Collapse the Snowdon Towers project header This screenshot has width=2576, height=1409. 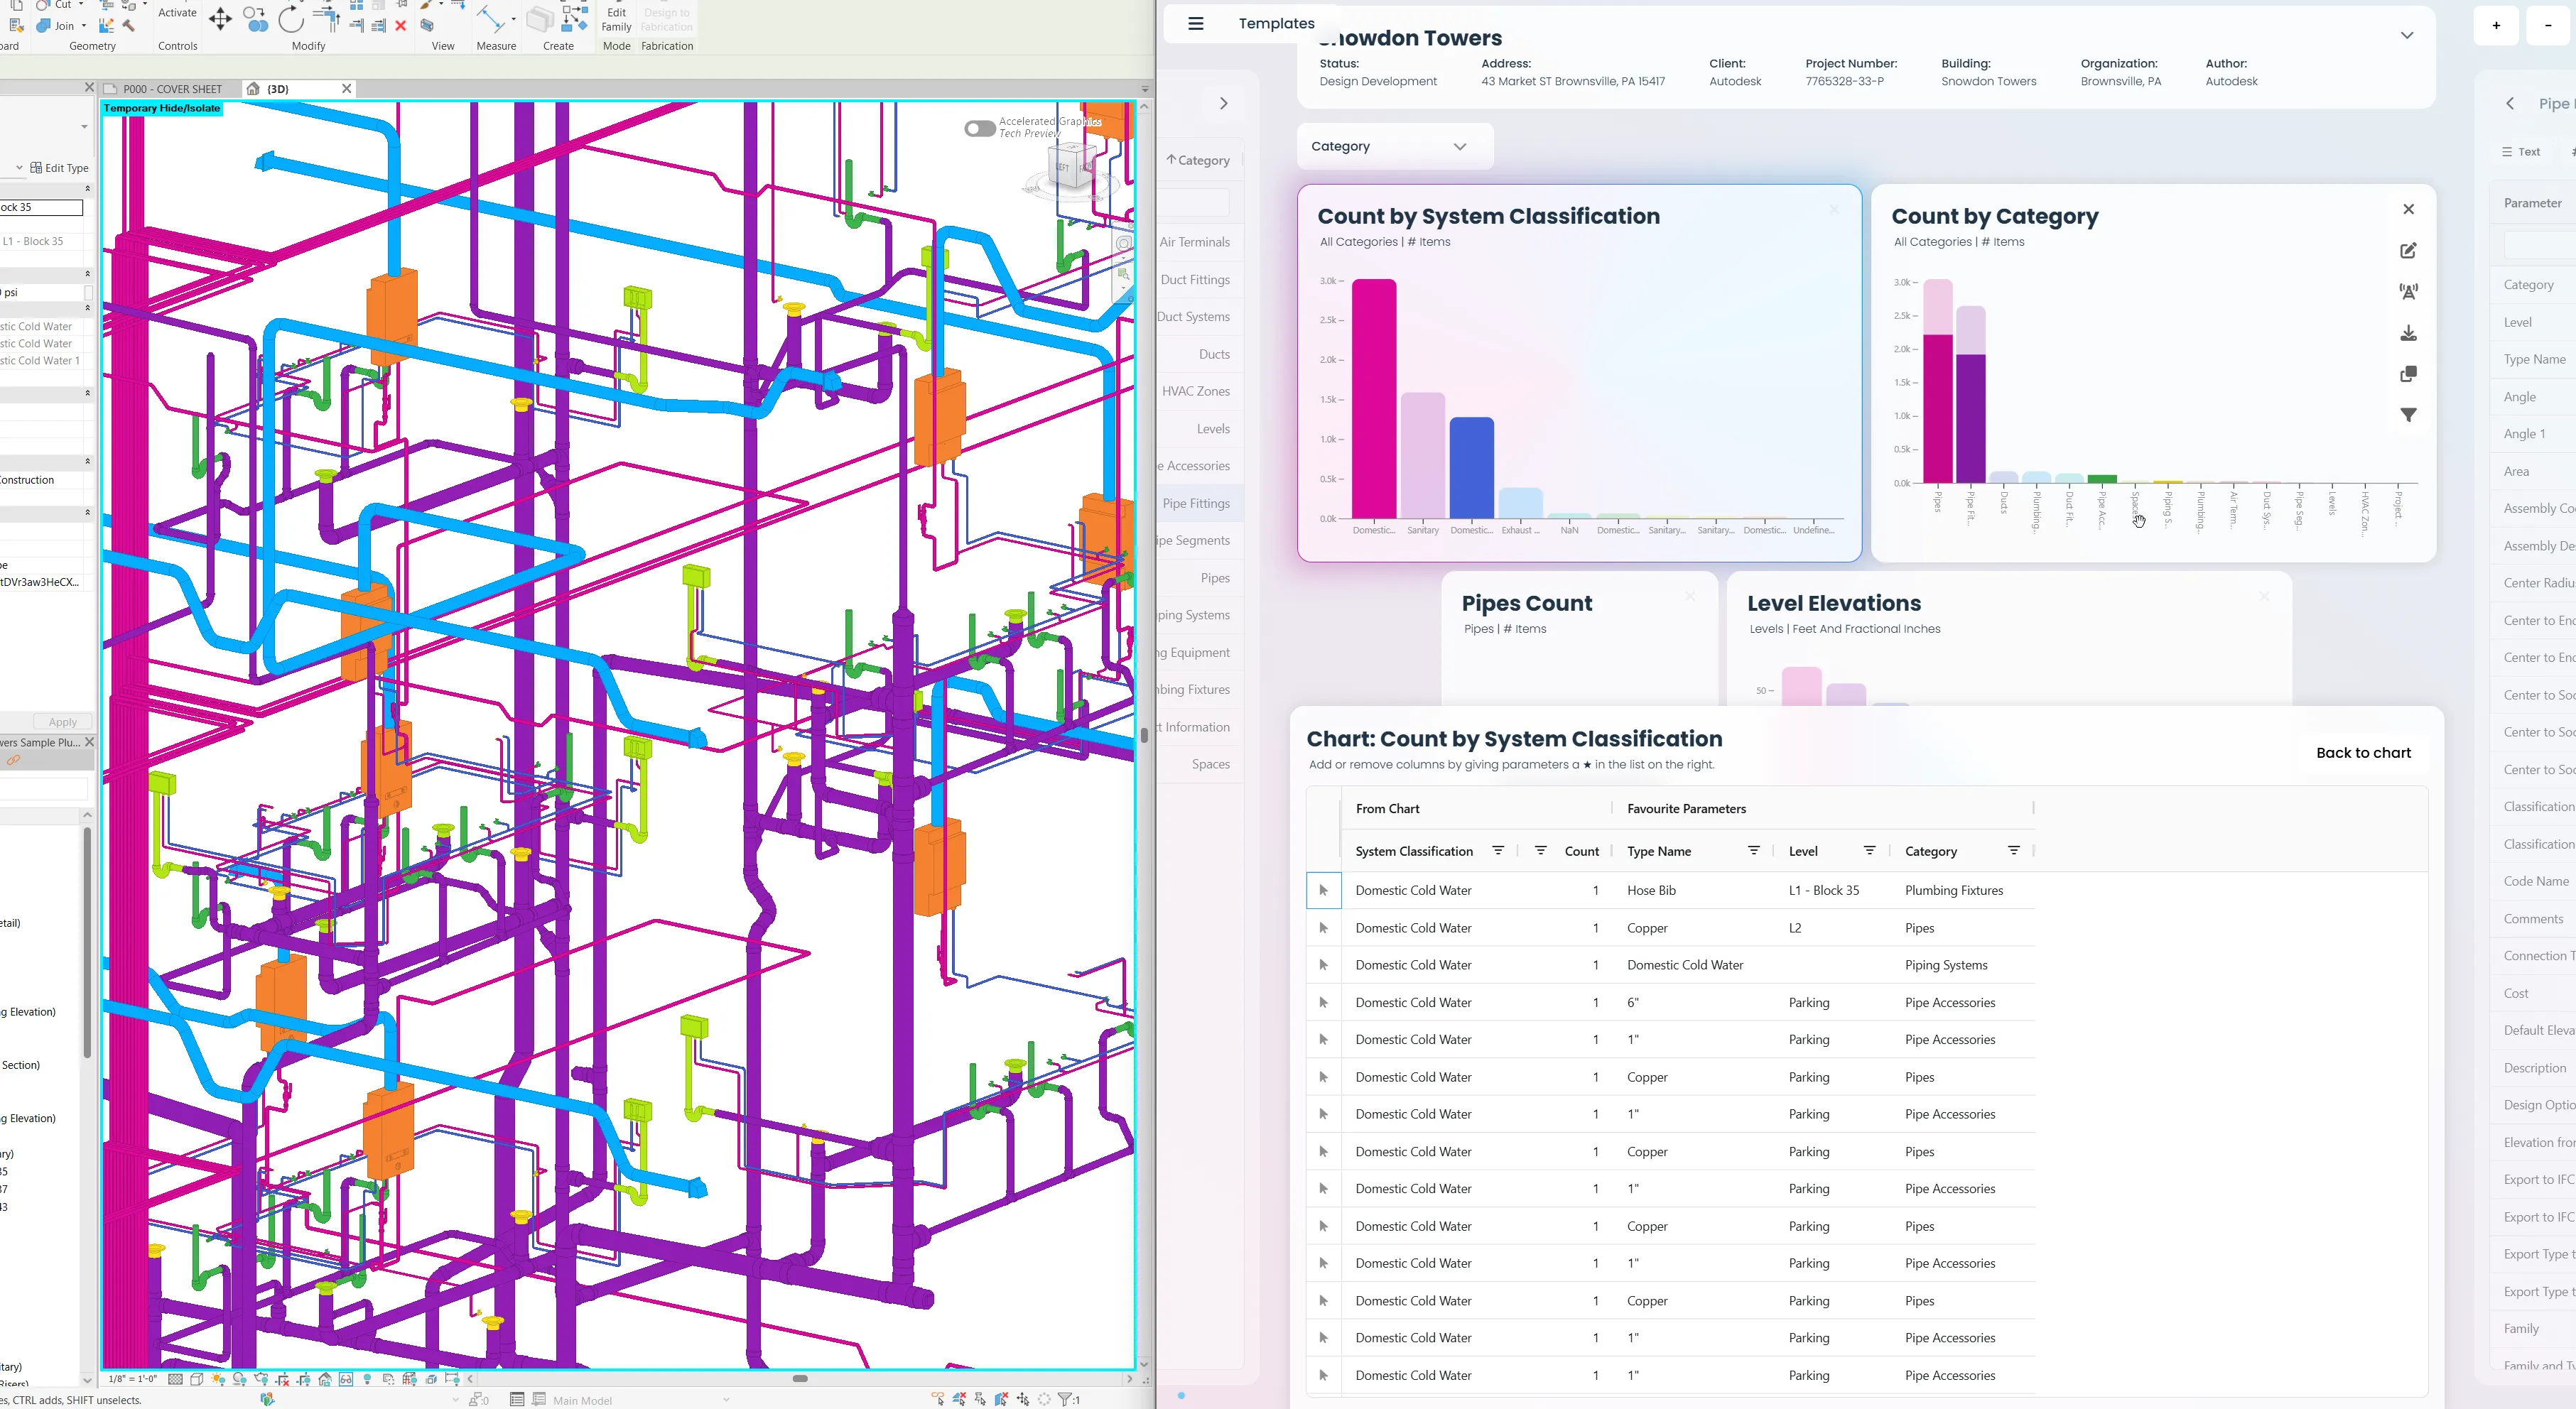pos(2406,36)
